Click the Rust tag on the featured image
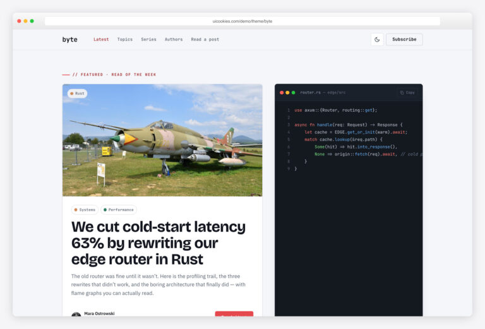This screenshot has width=485, height=329. point(77,93)
